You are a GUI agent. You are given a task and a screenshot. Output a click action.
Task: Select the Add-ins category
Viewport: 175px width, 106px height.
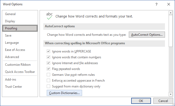coord(20,79)
